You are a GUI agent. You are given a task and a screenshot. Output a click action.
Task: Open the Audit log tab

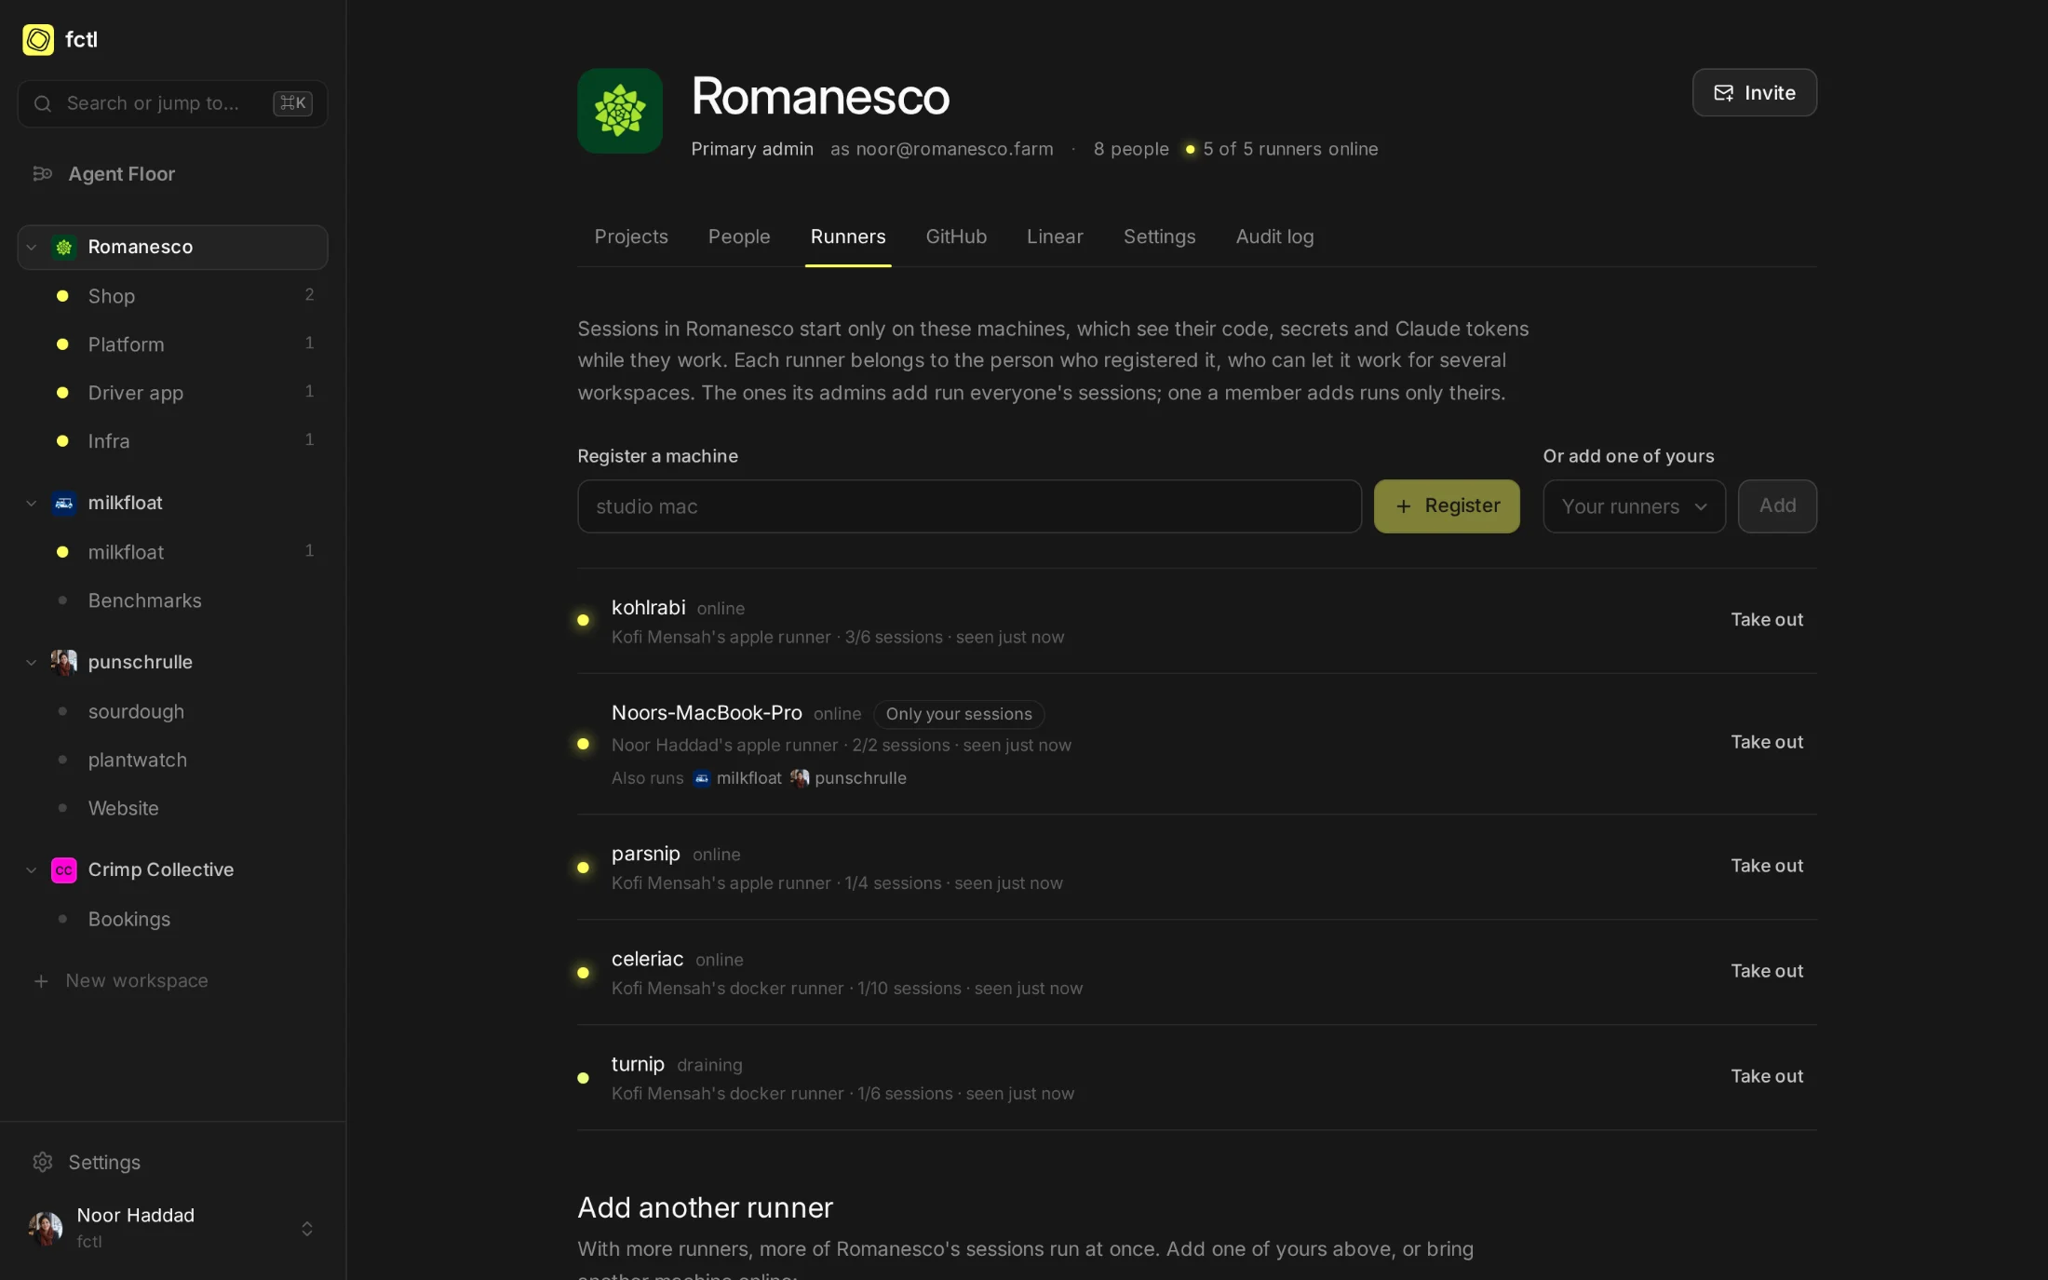pyautogui.click(x=1274, y=236)
